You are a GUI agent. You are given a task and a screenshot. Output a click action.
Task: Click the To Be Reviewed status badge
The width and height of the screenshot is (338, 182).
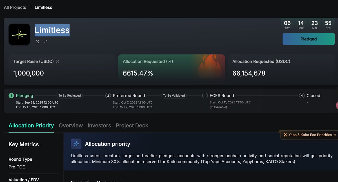(x=70, y=95)
